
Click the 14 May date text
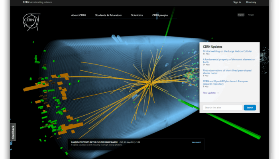206,64
